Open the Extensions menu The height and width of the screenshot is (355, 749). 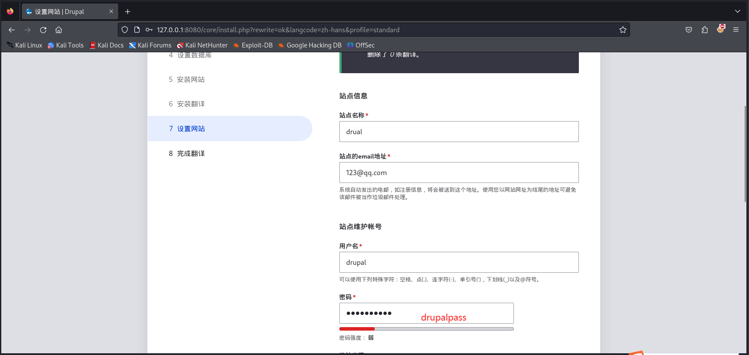(705, 30)
